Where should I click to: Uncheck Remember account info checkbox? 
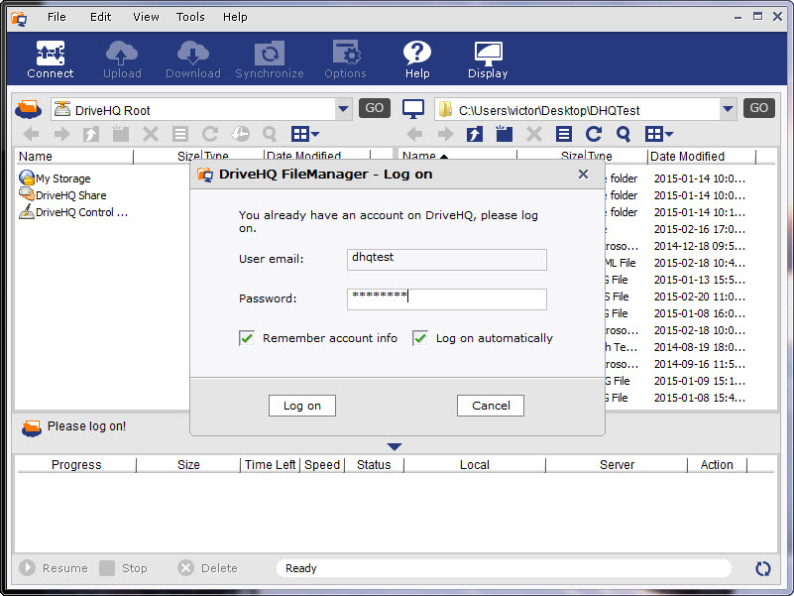(x=247, y=338)
